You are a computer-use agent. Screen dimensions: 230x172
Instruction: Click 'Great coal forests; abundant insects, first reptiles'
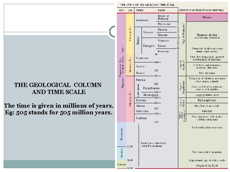point(207,88)
